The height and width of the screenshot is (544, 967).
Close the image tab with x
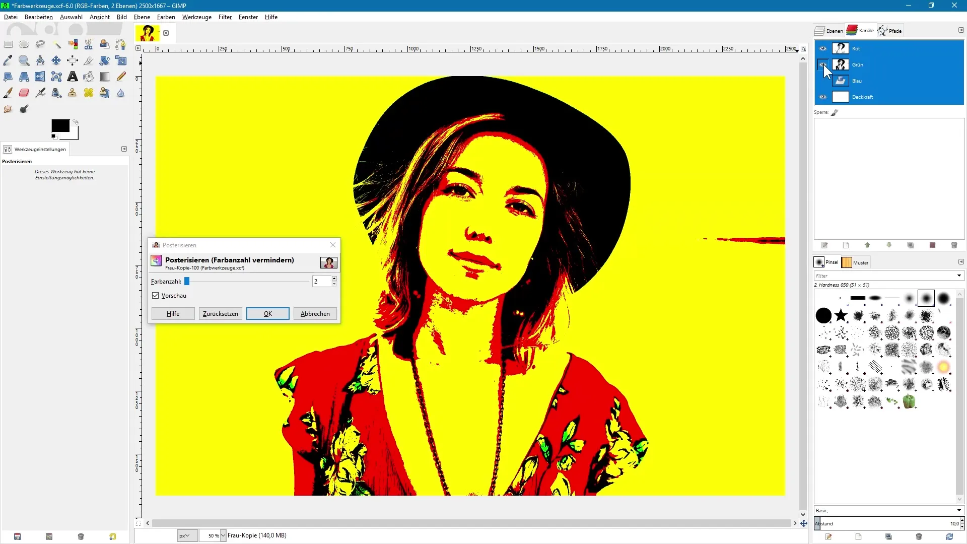pyautogui.click(x=166, y=33)
